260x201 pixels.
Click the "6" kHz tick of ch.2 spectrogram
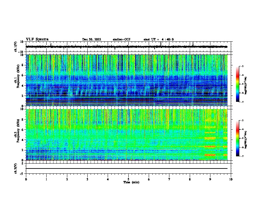[x=23, y=130]
